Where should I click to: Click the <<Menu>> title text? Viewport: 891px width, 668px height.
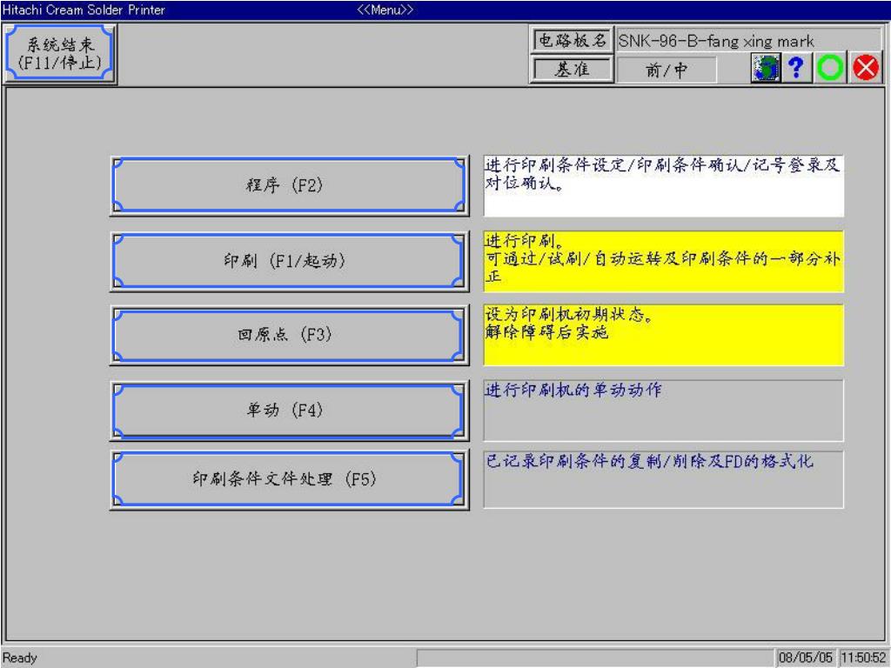[385, 10]
